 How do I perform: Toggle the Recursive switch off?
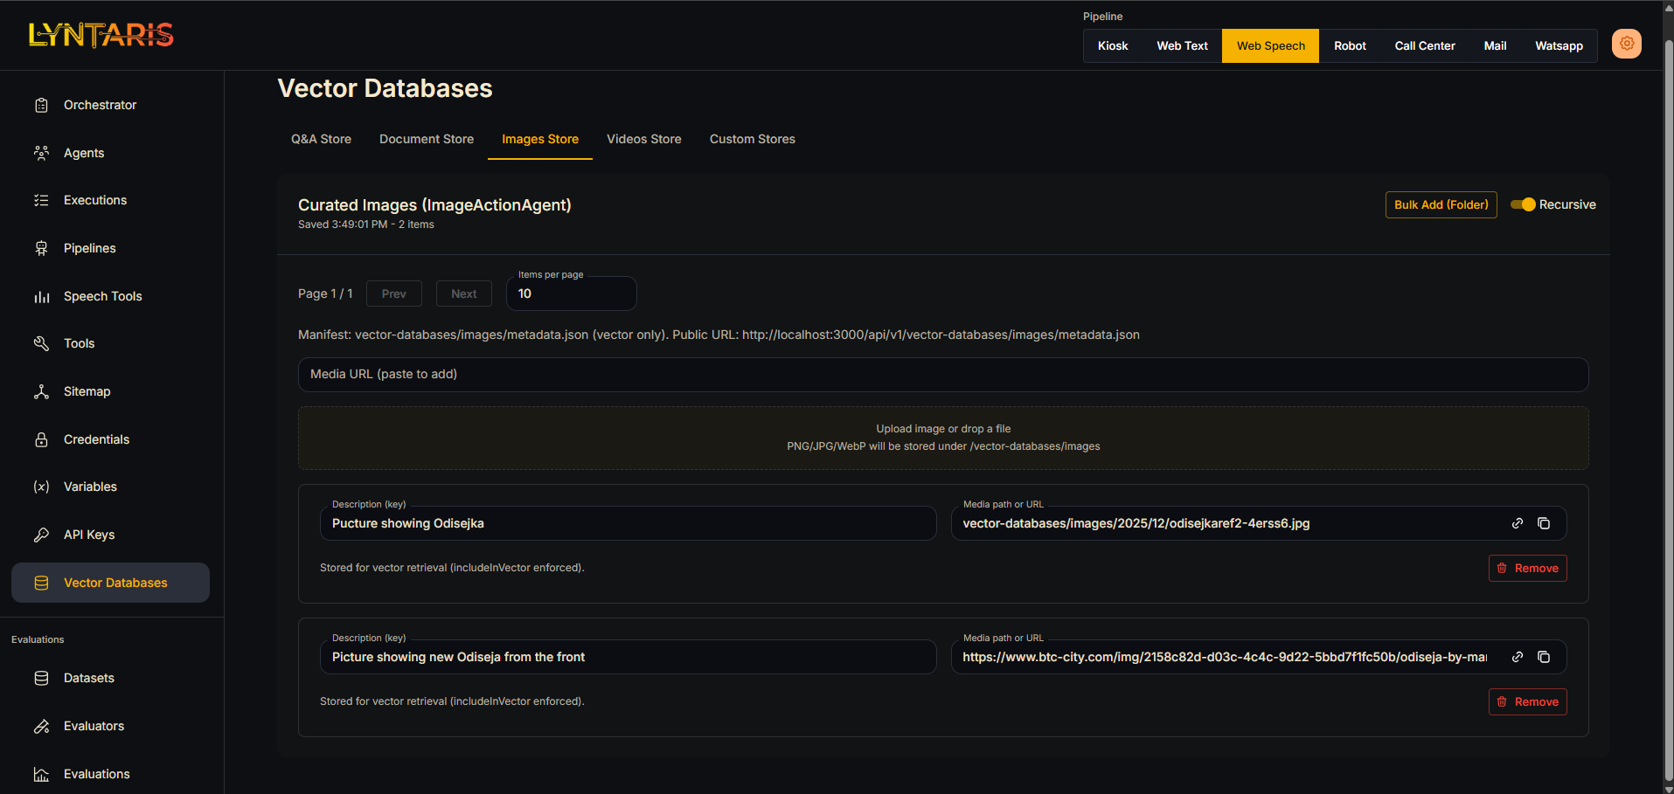coord(1523,204)
